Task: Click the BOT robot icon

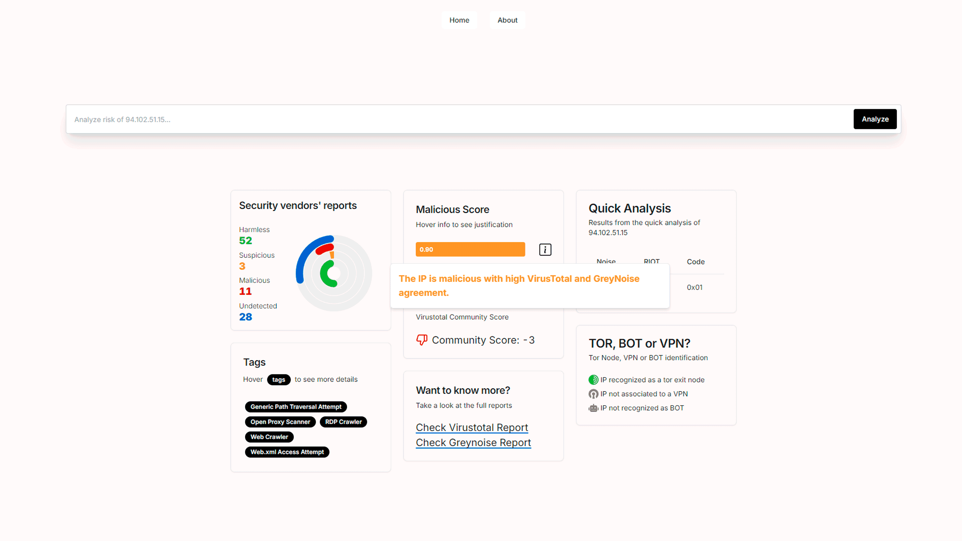Action: (x=593, y=408)
